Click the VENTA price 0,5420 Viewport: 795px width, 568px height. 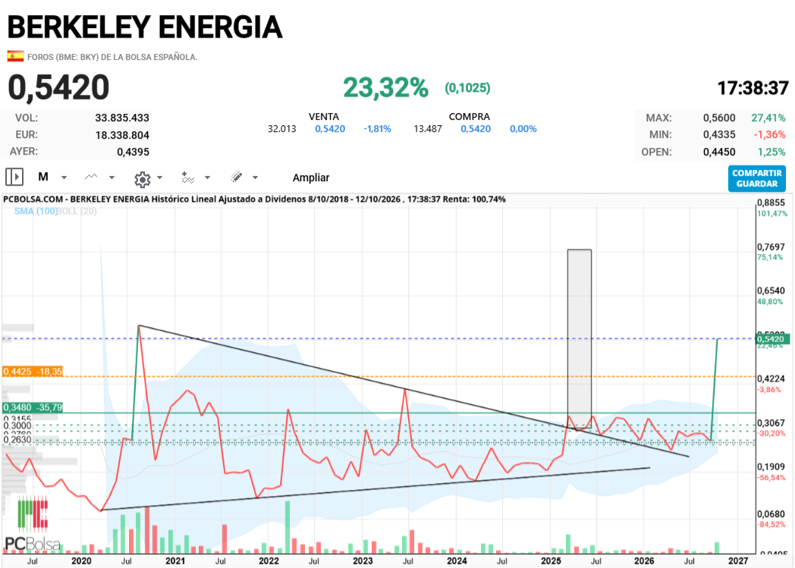click(330, 129)
